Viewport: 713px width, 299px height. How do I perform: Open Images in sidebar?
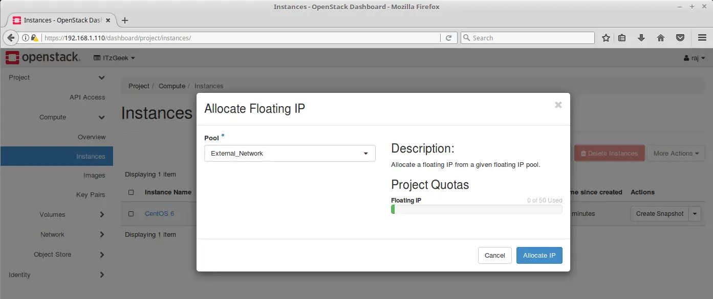[x=94, y=176]
